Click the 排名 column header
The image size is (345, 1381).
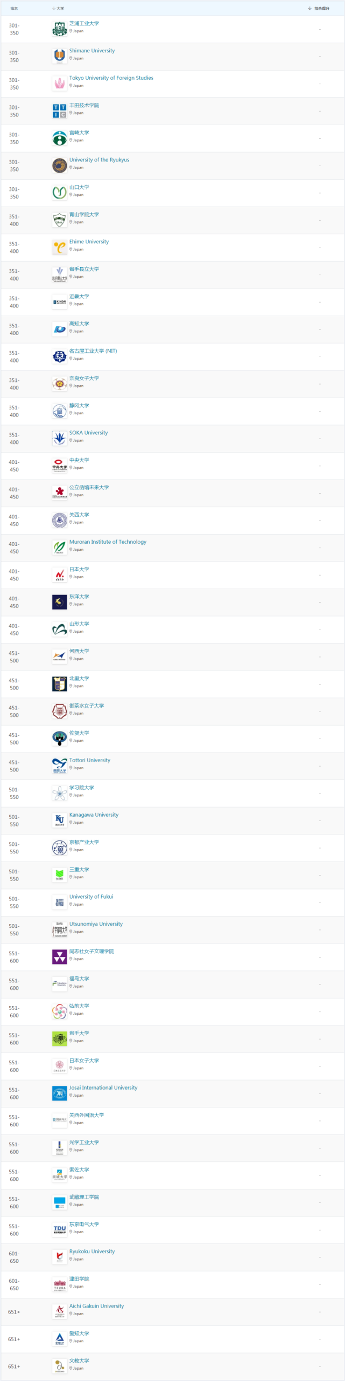tap(14, 9)
